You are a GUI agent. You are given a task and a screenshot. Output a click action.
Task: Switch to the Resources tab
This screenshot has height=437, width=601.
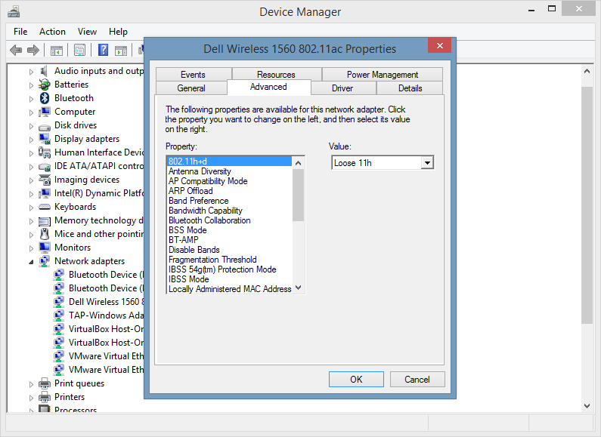click(x=277, y=74)
